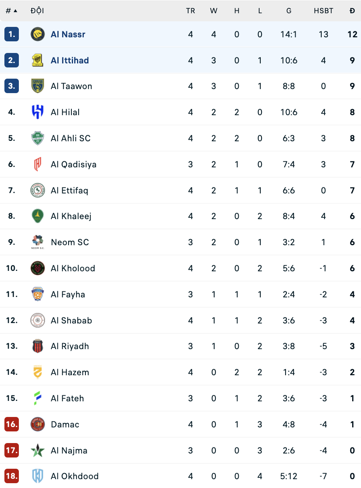Click the Al Nassr club logo
The height and width of the screenshot is (488, 361).
click(x=38, y=34)
